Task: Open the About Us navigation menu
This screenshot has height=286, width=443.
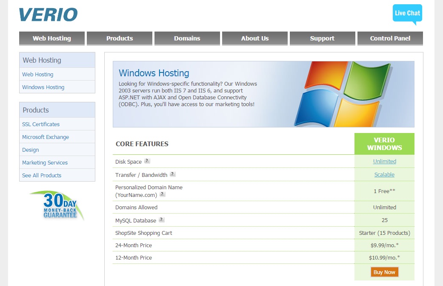Action: [254, 38]
